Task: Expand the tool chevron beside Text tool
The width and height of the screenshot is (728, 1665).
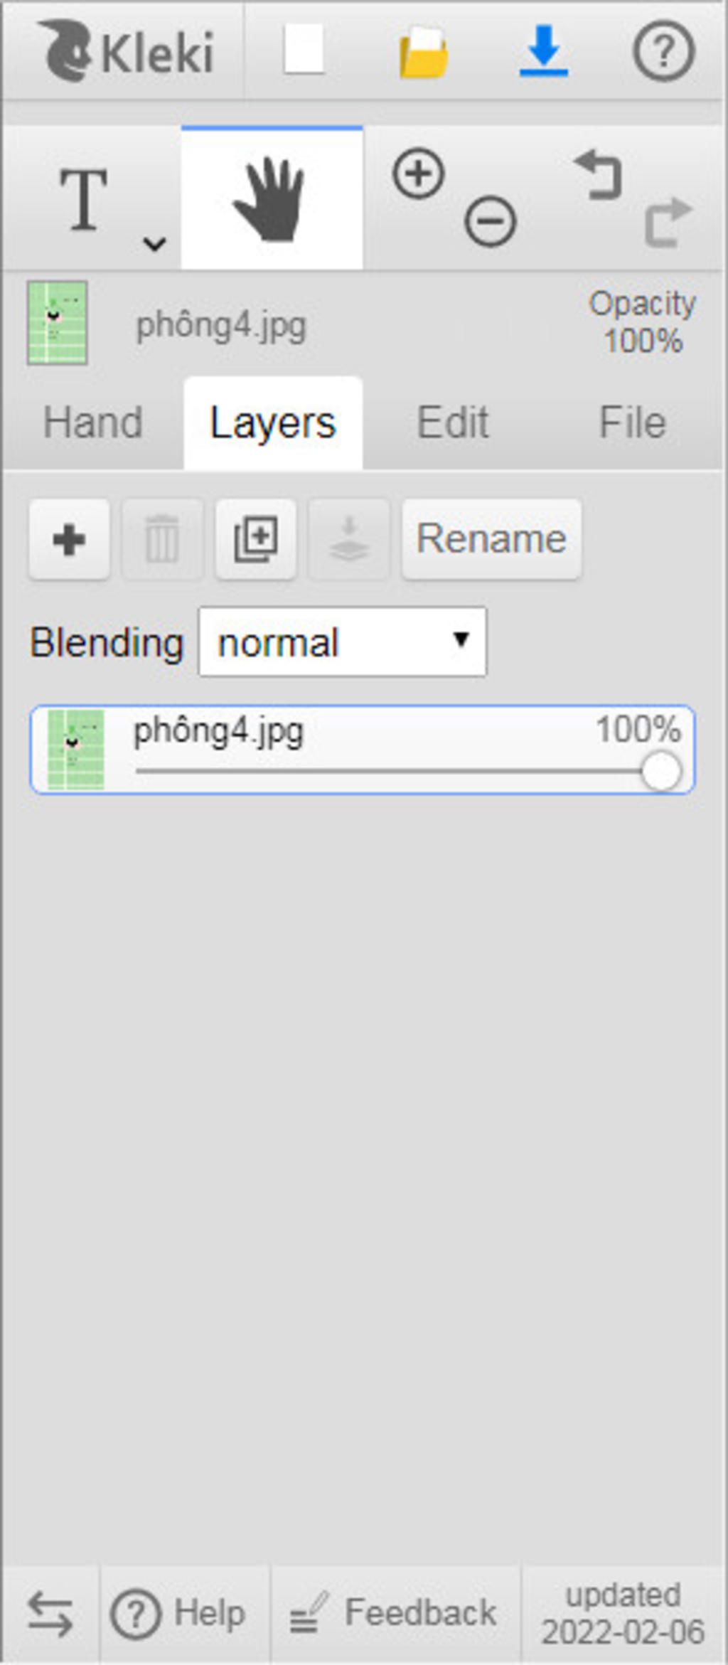Action: pyautogui.click(x=154, y=244)
